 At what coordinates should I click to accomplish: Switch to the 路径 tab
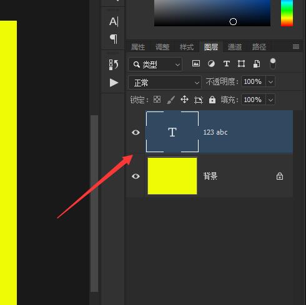[x=259, y=47]
